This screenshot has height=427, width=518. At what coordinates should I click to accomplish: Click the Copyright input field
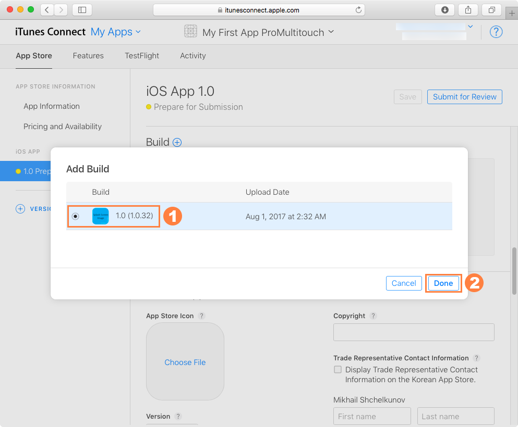click(x=414, y=332)
